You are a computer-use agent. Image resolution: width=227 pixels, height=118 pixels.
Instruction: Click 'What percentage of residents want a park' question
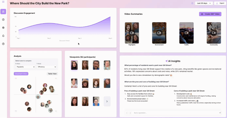tap(148, 65)
